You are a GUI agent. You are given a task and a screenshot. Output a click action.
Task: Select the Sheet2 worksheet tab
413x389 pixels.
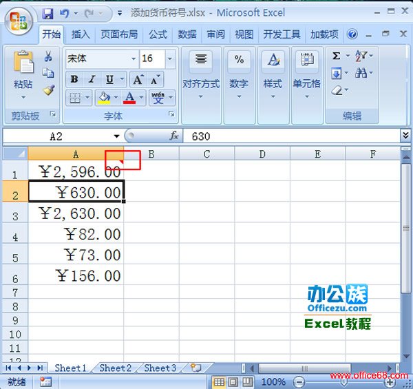click(x=115, y=368)
